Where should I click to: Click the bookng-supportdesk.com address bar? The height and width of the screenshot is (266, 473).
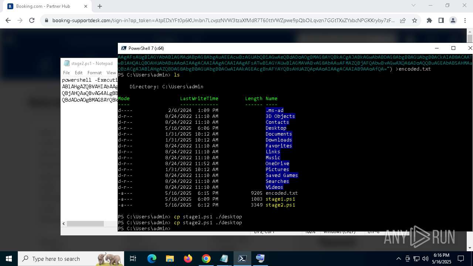pos(224,21)
